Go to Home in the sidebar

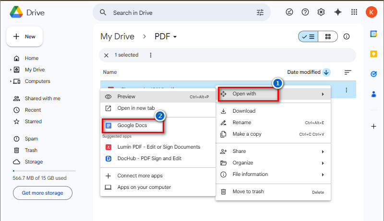(32, 58)
